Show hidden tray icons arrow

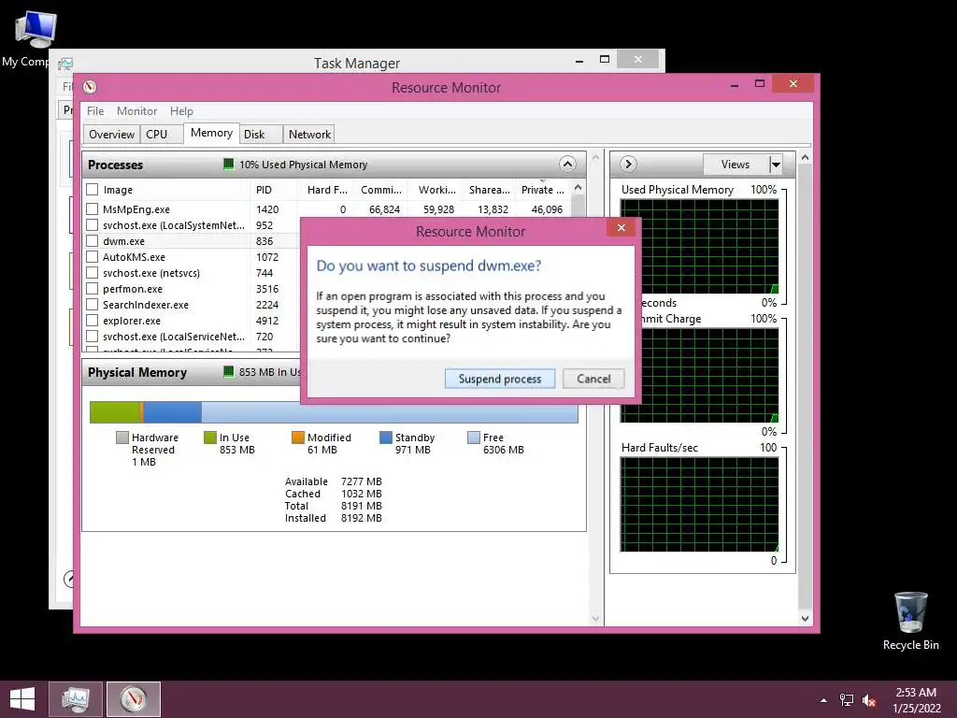823,700
